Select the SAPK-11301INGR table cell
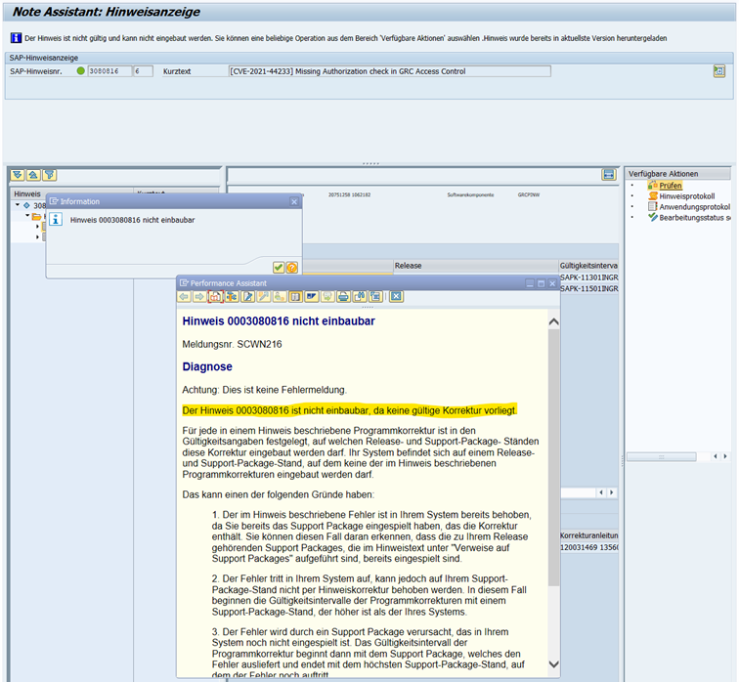Viewport: 739px width, 682px height. [588, 277]
